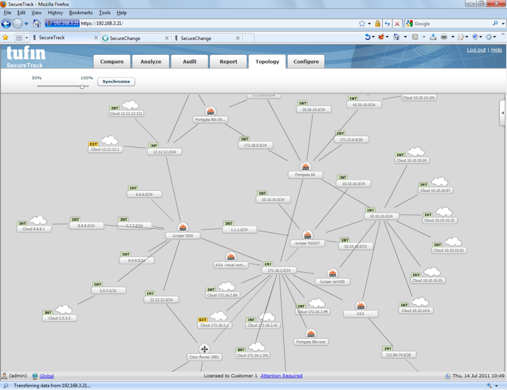Click the Fortigate 80c-root firewall icon
The height and width of the screenshot is (390, 507).
click(311, 334)
